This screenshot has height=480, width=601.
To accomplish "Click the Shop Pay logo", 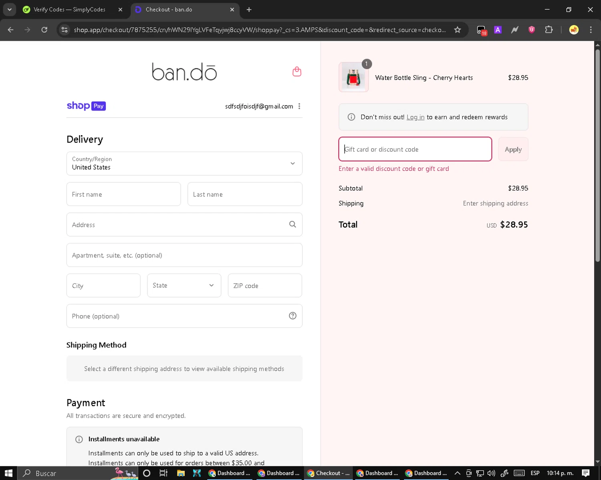I will pyautogui.click(x=86, y=106).
